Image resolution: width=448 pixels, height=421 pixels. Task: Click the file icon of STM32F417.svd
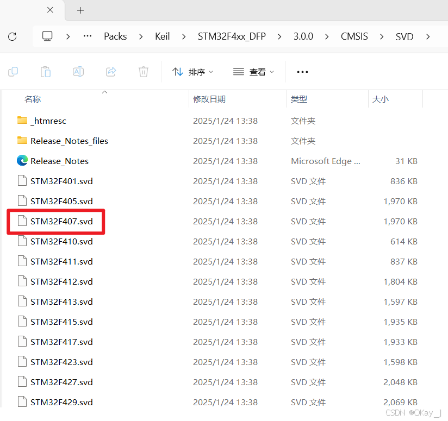tap(22, 341)
